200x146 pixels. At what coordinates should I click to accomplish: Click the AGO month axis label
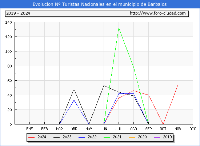coord(133,129)
